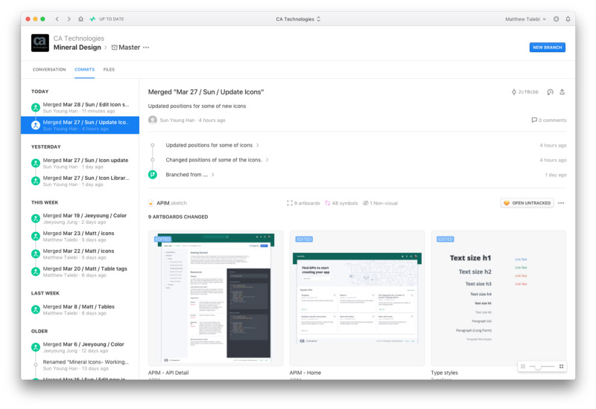Open notifications bell icon
This screenshot has height=409, width=596.
pos(568,19)
